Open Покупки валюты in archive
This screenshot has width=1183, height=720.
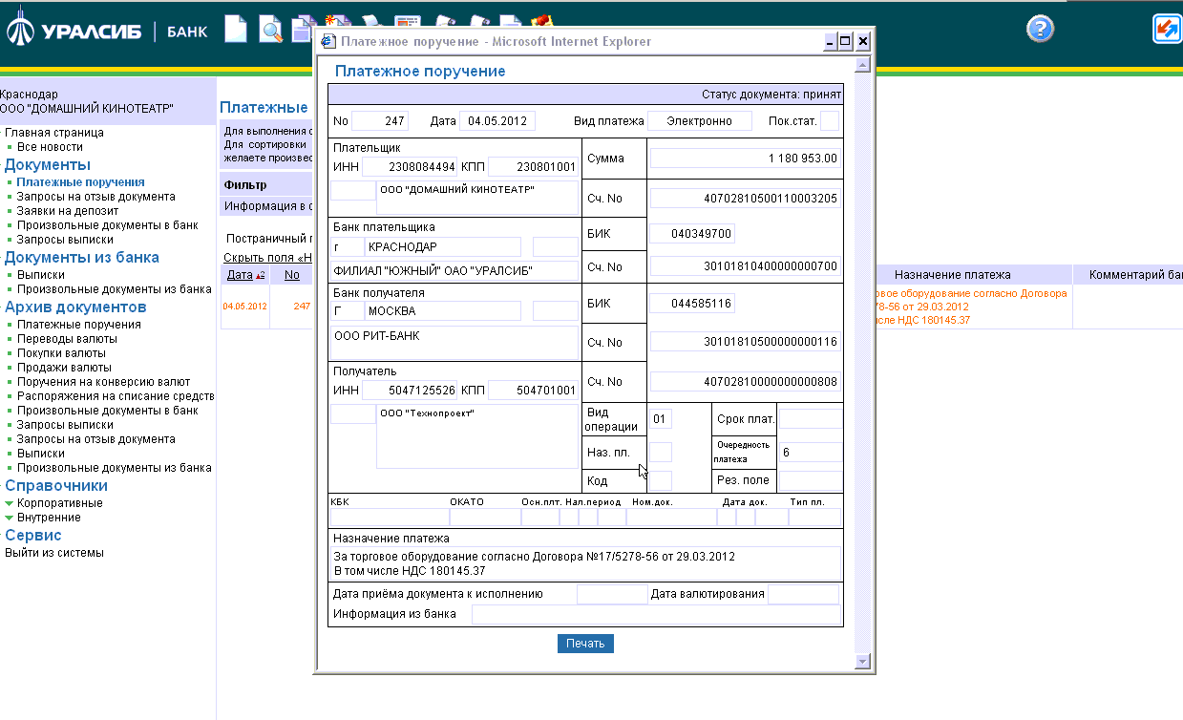(61, 353)
